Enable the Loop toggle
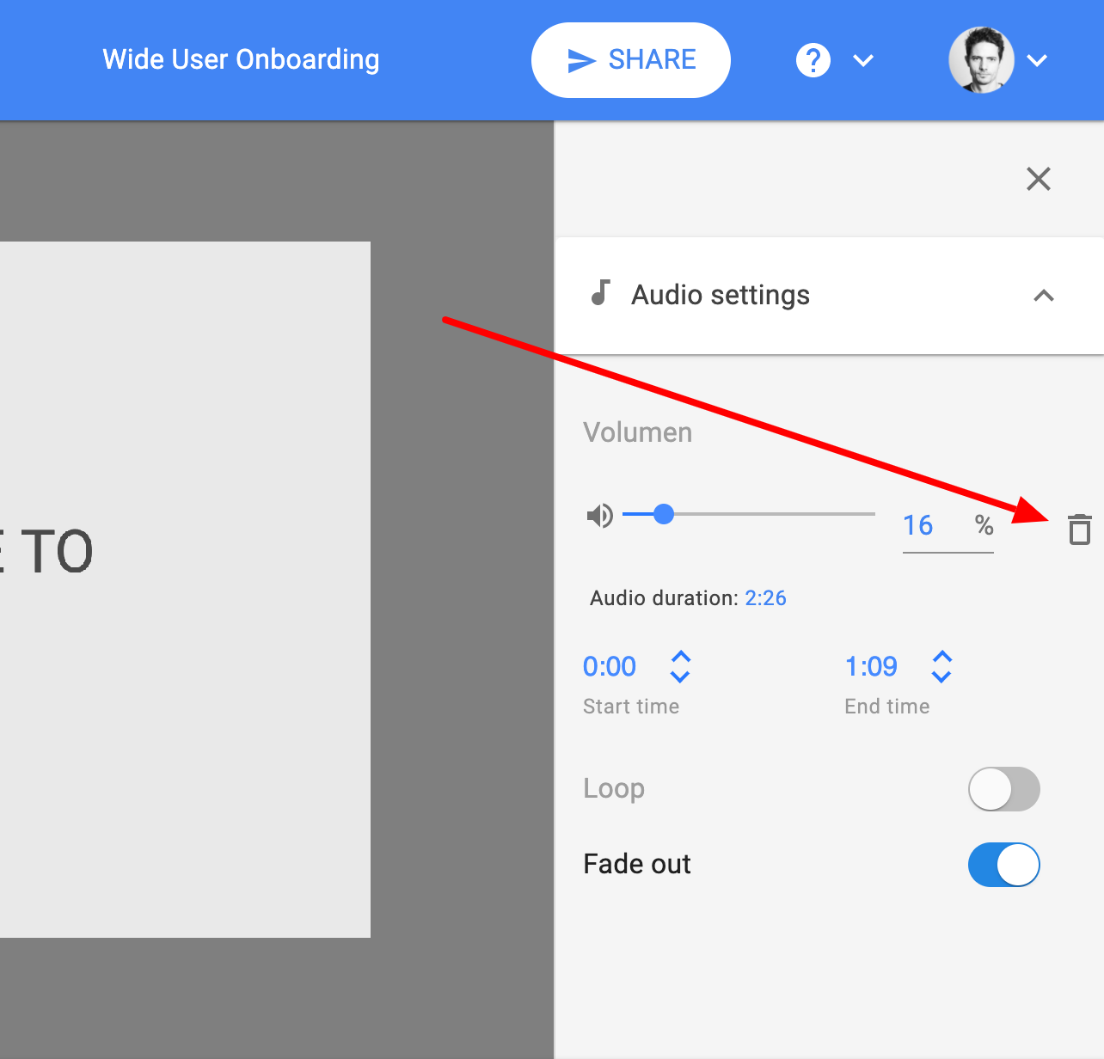The height and width of the screenshot is (1059, 1104). 1003,789
